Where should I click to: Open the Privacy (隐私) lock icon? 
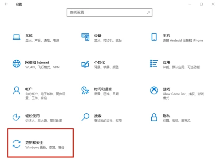pos(154,117)
